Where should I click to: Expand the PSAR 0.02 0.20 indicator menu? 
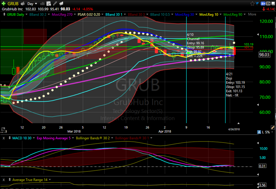point(102,14)
